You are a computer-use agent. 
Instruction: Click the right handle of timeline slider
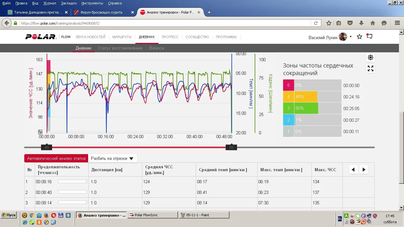(x=231, y=147)
